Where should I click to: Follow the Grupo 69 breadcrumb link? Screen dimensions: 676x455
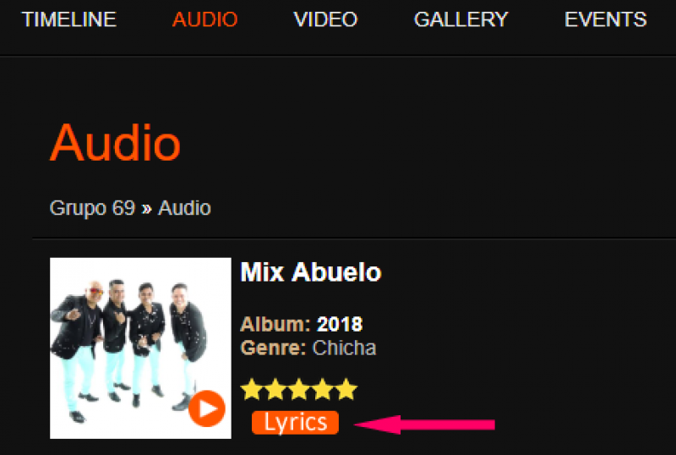(x=92, y=209)
